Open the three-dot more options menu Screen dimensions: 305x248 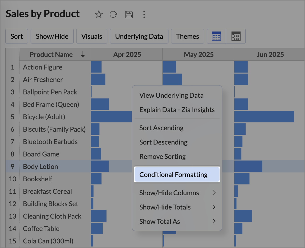pos(144,14)
